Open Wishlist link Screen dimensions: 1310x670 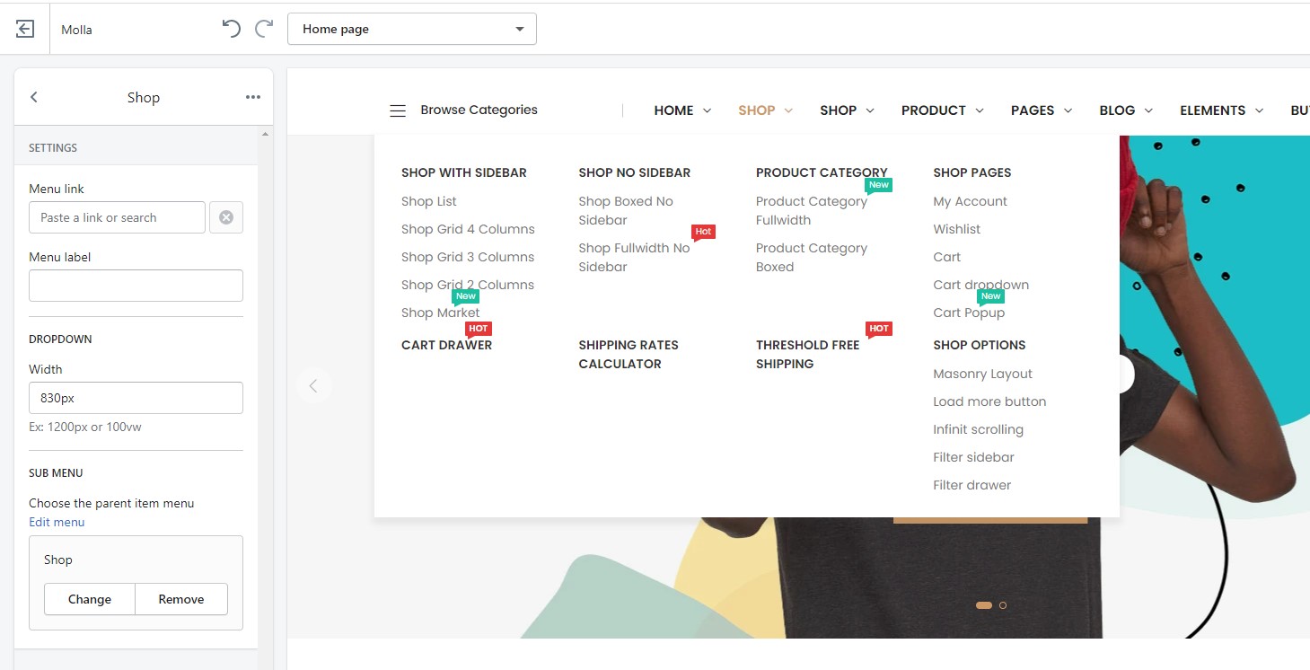click(956, 229)
